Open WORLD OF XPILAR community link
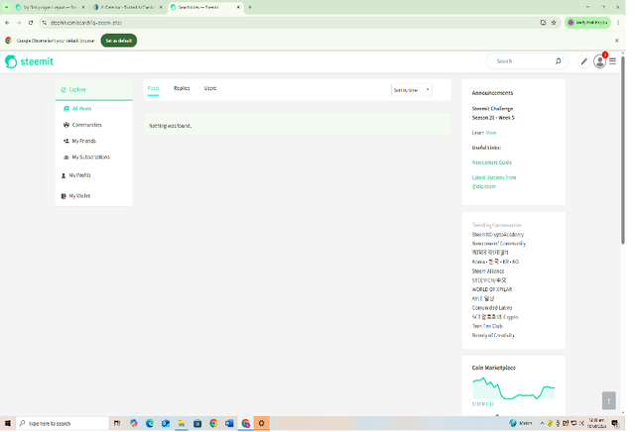Image resolution: width=635 pixels, height=432 pixels. point(492,289)
